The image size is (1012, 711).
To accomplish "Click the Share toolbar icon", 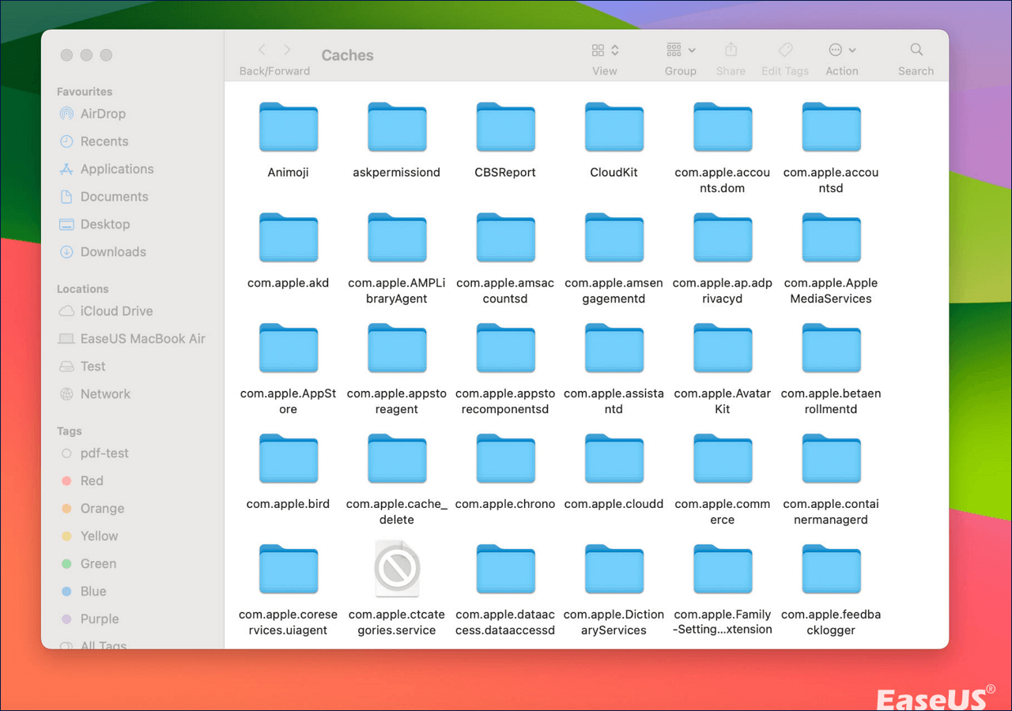I will 731,51.
